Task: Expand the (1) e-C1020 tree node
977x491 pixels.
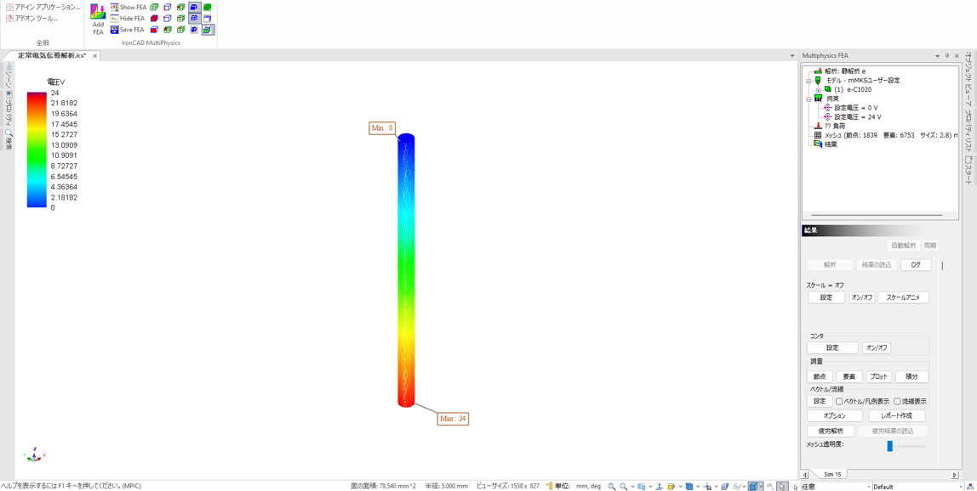Action: coord(819,89)
